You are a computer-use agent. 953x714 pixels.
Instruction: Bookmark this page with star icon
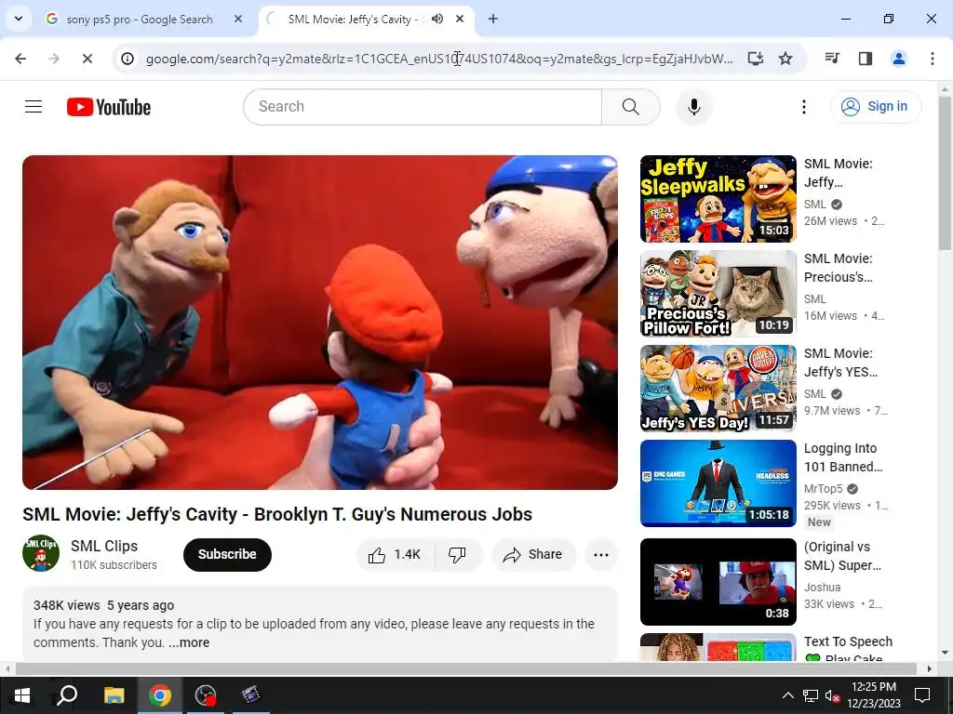[785, 59]
